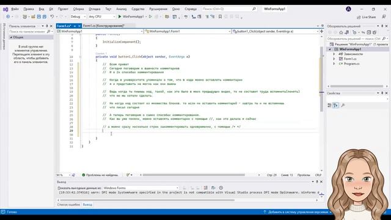
Task: Click the CRLF line ending indicator
Action: click(x=318, y=175)
